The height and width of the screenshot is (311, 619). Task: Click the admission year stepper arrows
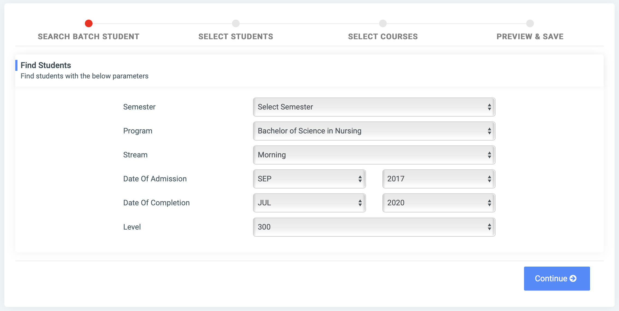[490, 179]
